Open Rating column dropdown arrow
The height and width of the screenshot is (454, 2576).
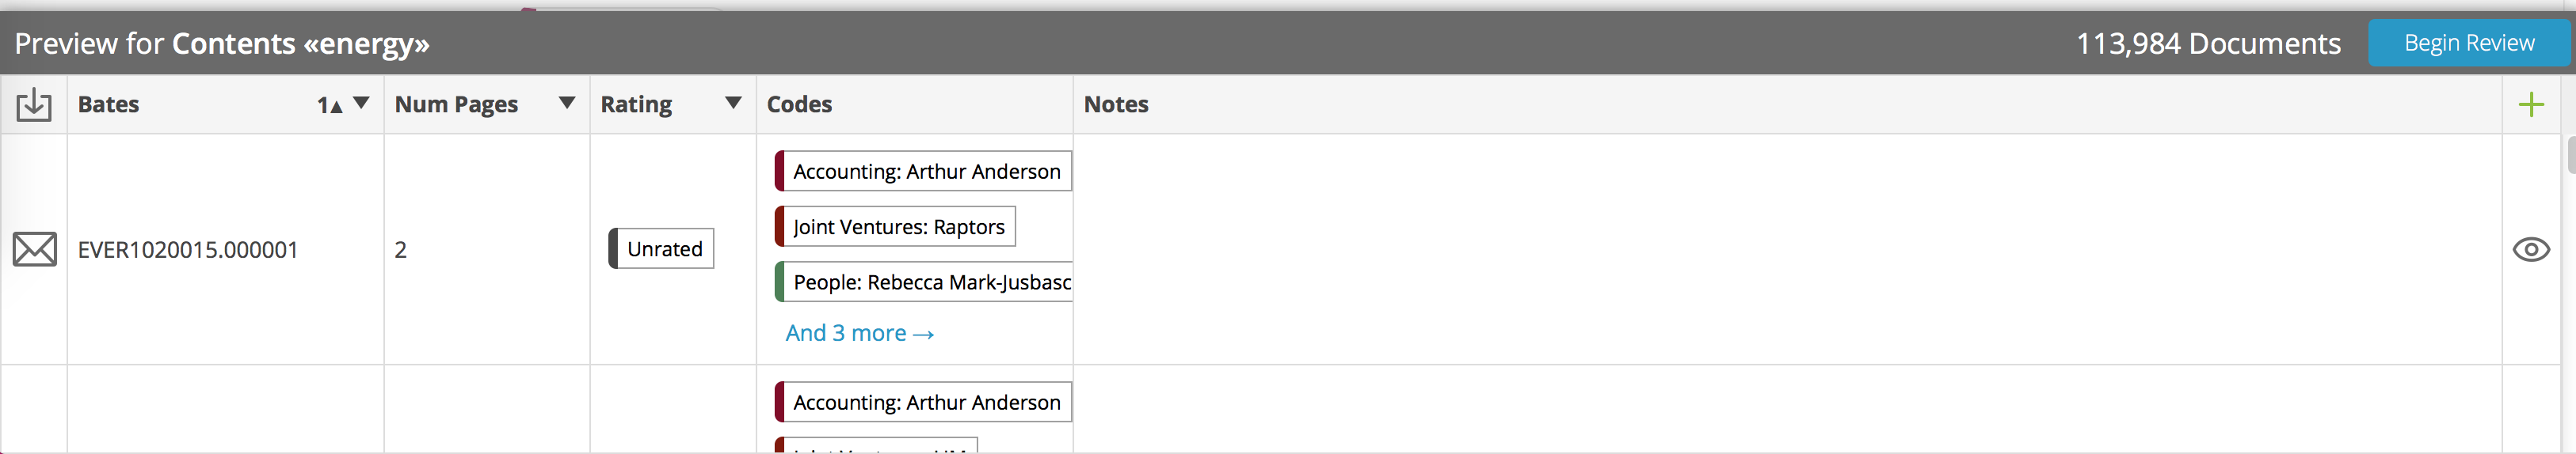tap(733, 103)
